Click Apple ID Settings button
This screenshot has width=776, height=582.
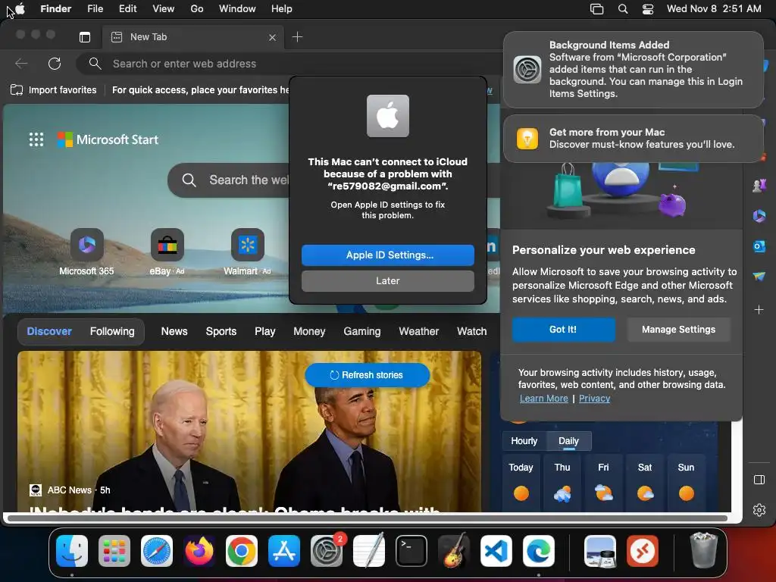pos(388,255)
